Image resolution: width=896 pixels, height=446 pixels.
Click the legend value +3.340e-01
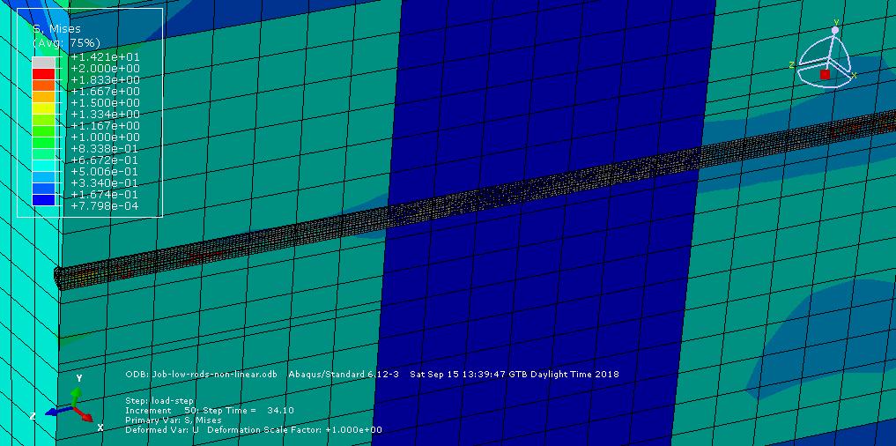(105, 183)
